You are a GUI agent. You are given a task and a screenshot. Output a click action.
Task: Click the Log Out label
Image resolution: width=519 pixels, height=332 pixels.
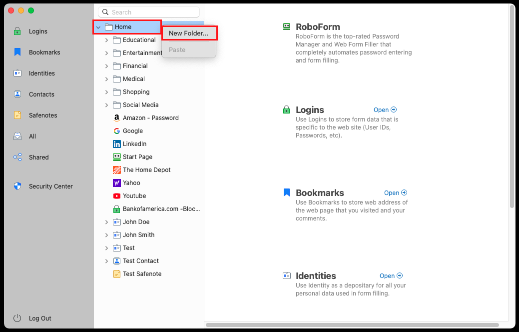40,318
